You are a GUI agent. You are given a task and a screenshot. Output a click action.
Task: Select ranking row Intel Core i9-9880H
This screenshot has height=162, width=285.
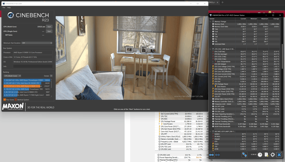coord(27,92)
